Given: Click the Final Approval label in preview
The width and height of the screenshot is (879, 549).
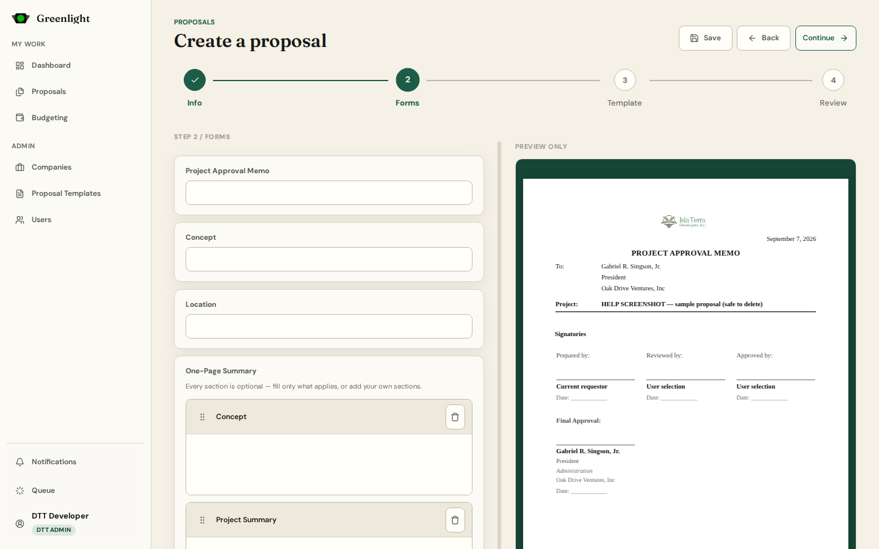Looking at the screenshot, I should [x=578, y=421].
